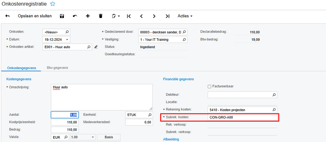
Task: Select the Onkostengegevens tab
Action: [22, 68]
